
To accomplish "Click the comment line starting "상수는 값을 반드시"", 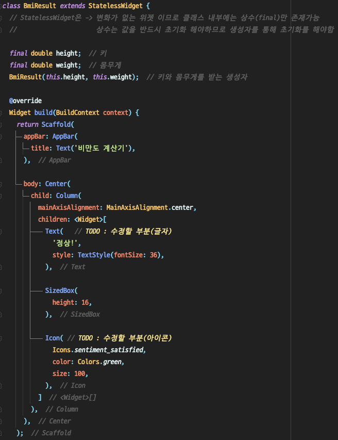I will pyautogui.click(x=215, y=29).
